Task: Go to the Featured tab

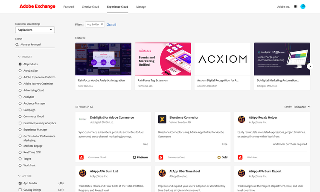Action: (69, 7)
